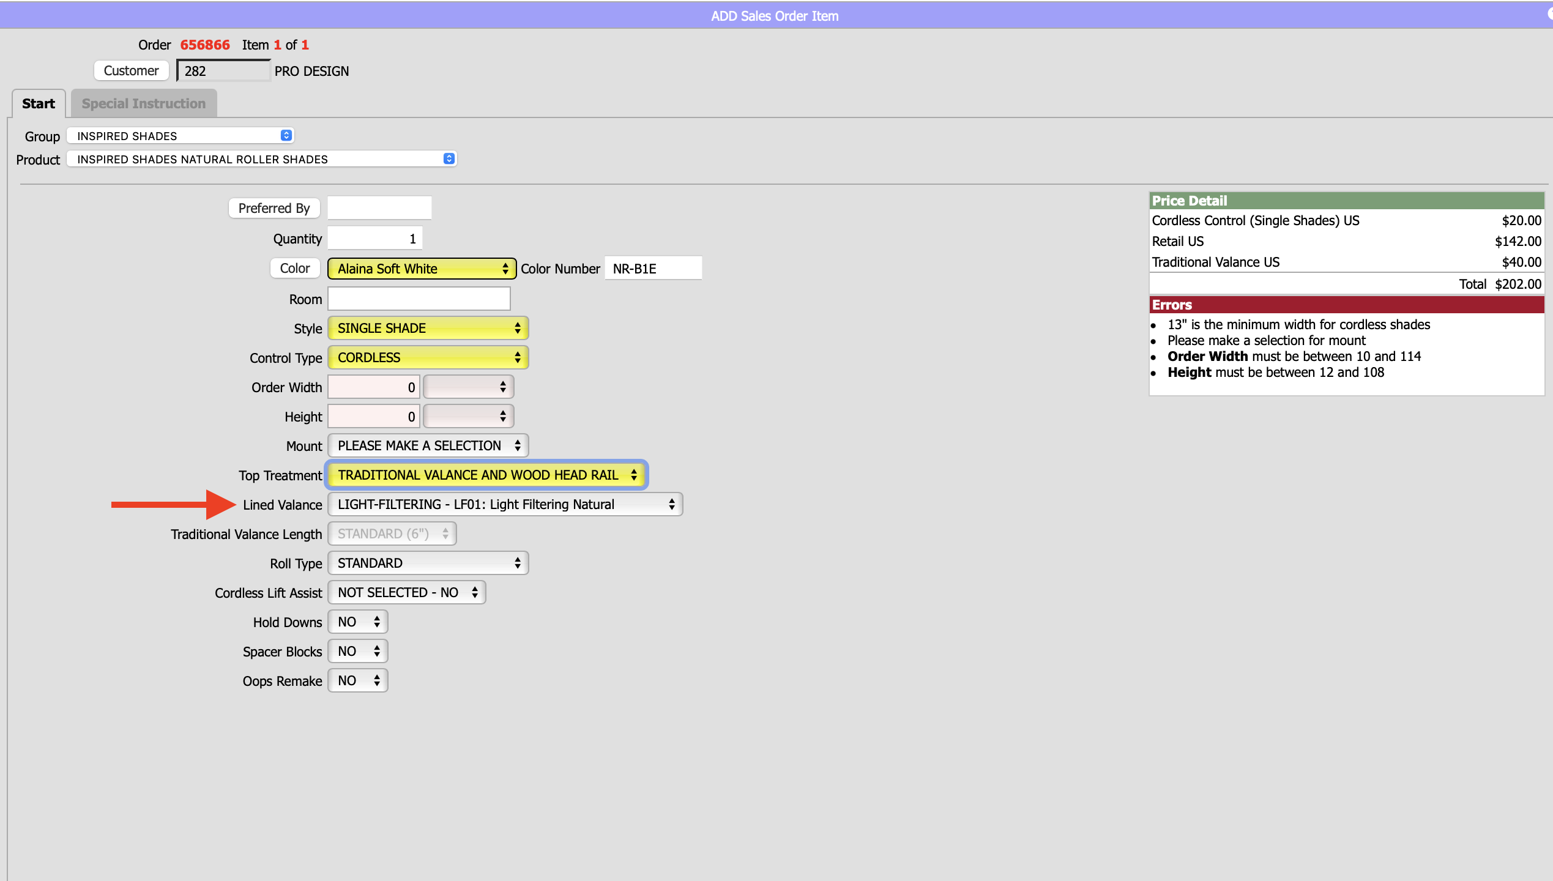Image resolution: width=1553 pixels, height=881 pixels.
Task: Open the Order Width fraction dropdown
Action: click(x=468, y=387)
